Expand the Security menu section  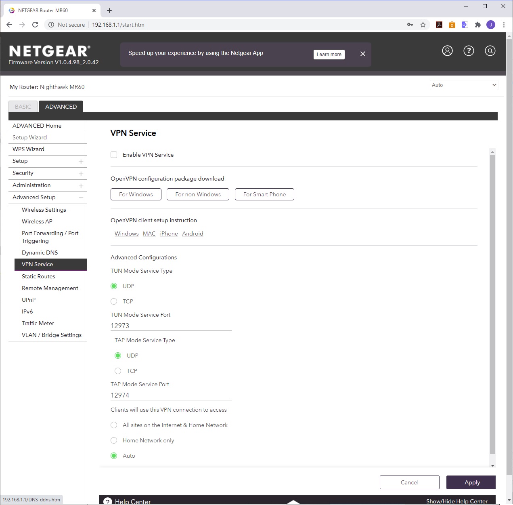tap(81, 173)
